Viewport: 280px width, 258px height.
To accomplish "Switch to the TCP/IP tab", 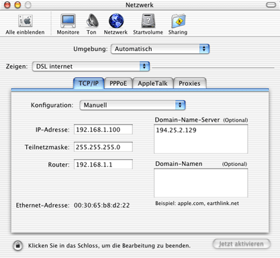I will pyautogui.click(x=89, y=83).
